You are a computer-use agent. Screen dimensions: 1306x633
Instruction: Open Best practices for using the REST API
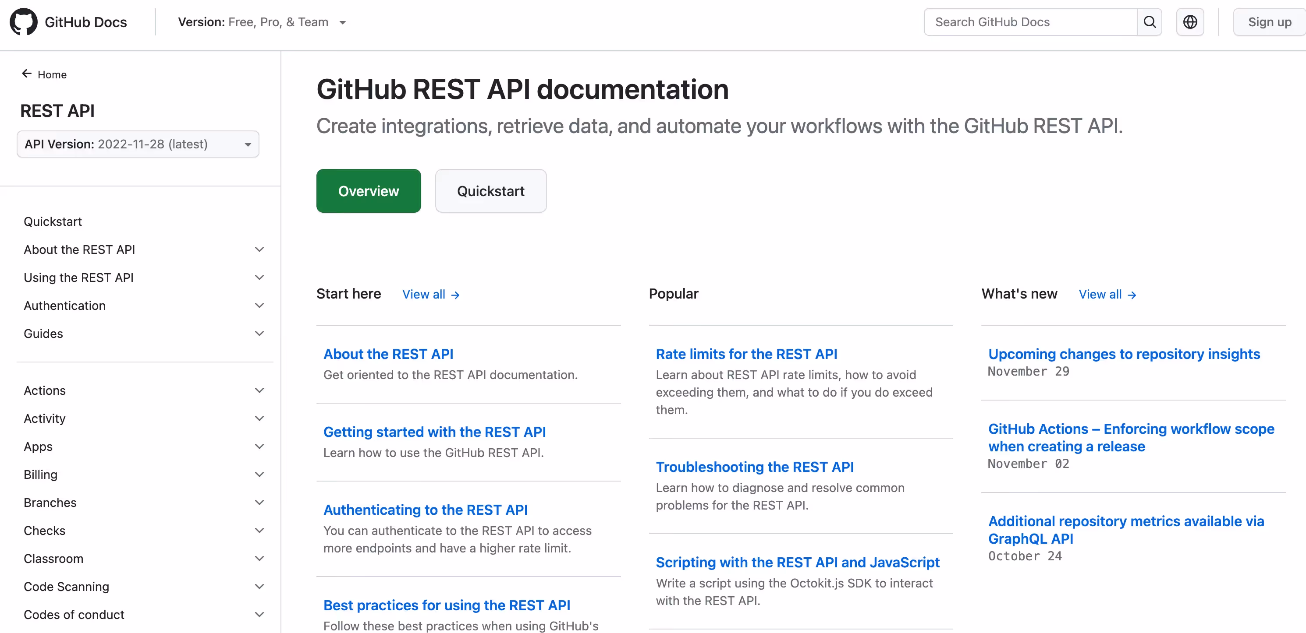(447, 605)
